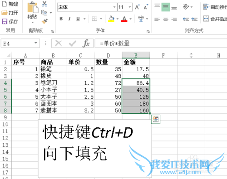
Task: Expand the Paste options arrow
Action: coord(33,22)
